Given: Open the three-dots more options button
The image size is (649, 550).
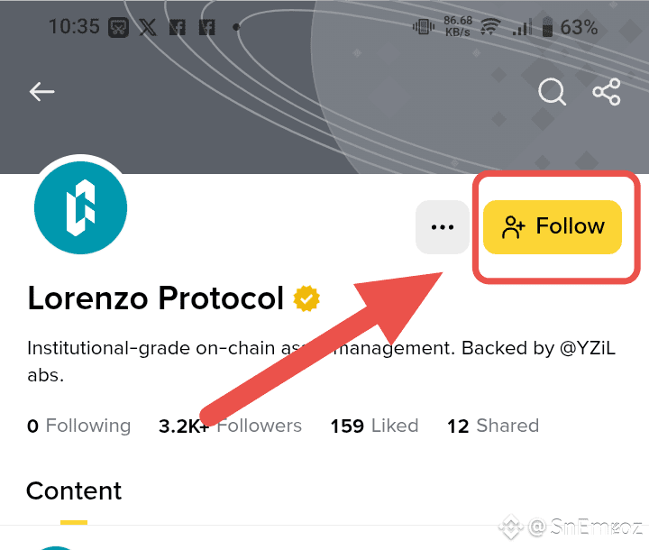Looking at the screenshot, I should coord(442,227).
